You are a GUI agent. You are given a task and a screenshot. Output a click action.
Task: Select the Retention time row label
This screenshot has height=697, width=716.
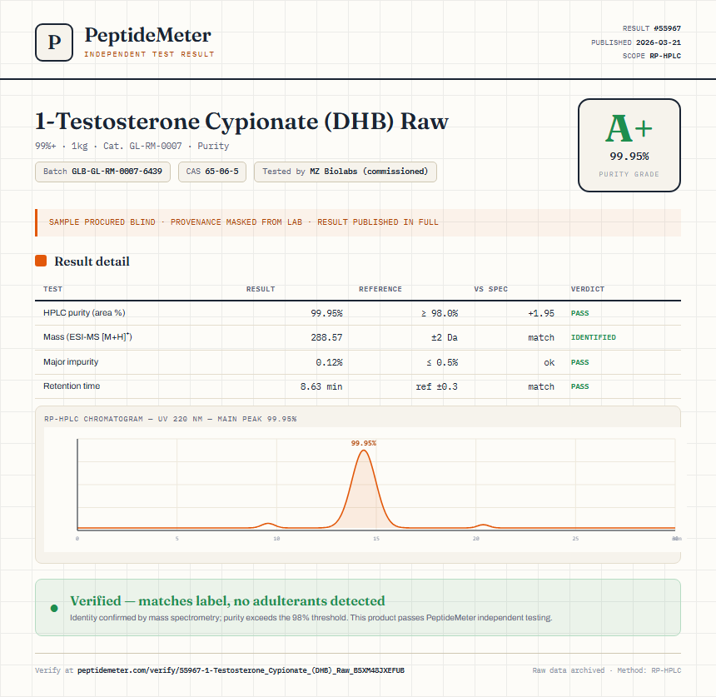[x=72, y=386]
